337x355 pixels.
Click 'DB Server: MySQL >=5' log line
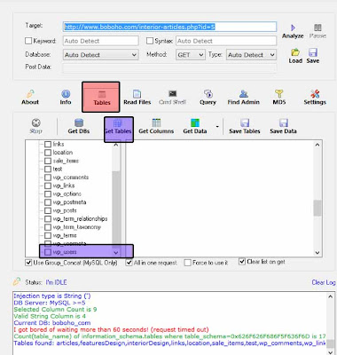(50, 303)
